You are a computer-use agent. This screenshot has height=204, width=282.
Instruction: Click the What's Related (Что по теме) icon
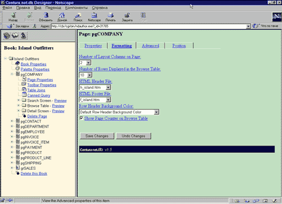pos(255,26)
